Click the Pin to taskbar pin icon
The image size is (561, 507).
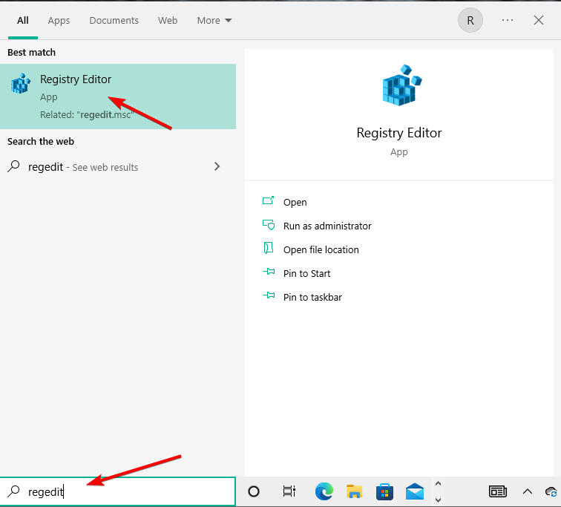coord(269,295)
